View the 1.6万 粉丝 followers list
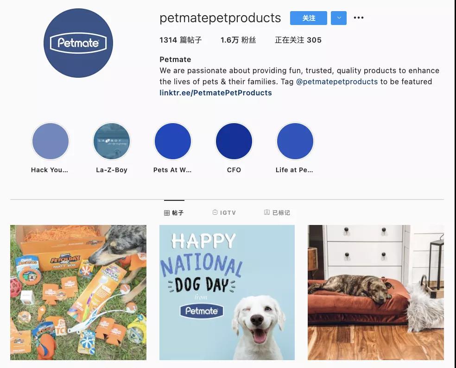This screenshot has width=456, height=368. [238, 40]
